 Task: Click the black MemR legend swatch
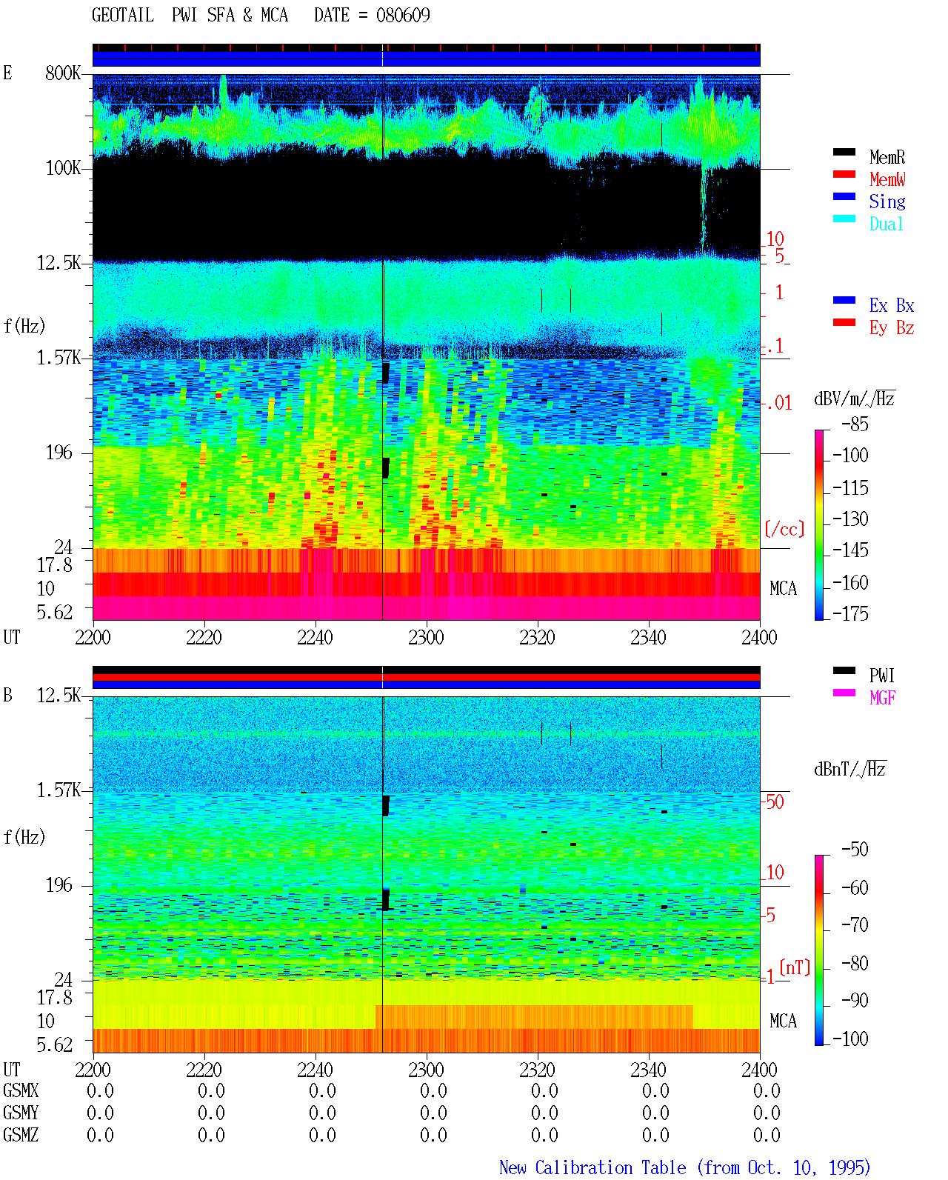pyautogui.click(x=844, y=153)
